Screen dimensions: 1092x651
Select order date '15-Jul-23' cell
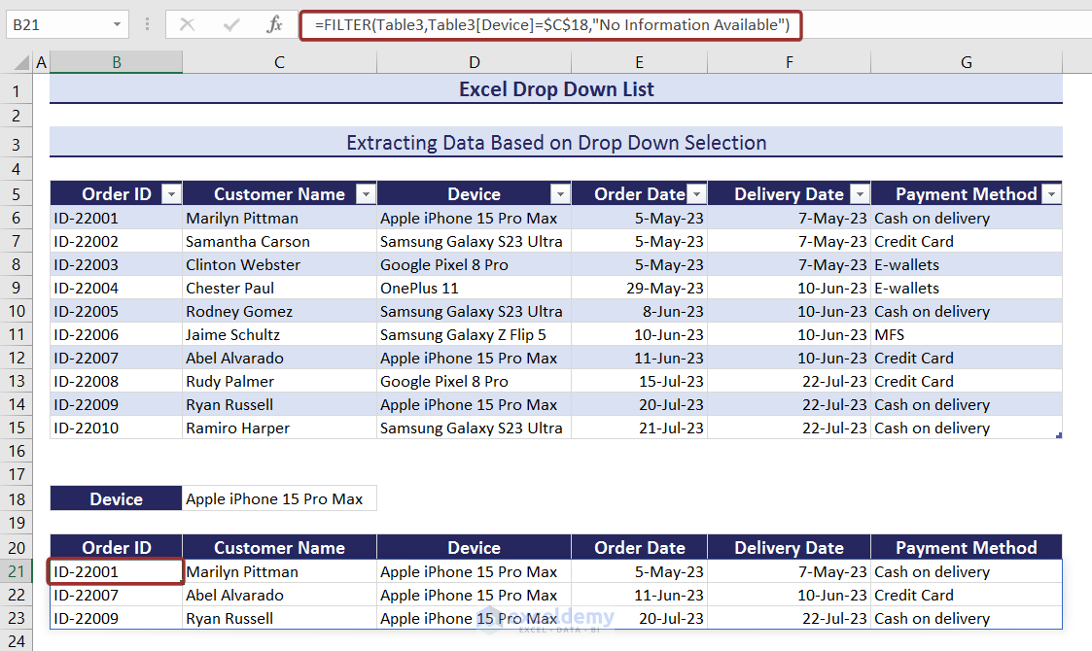[639, 382]
